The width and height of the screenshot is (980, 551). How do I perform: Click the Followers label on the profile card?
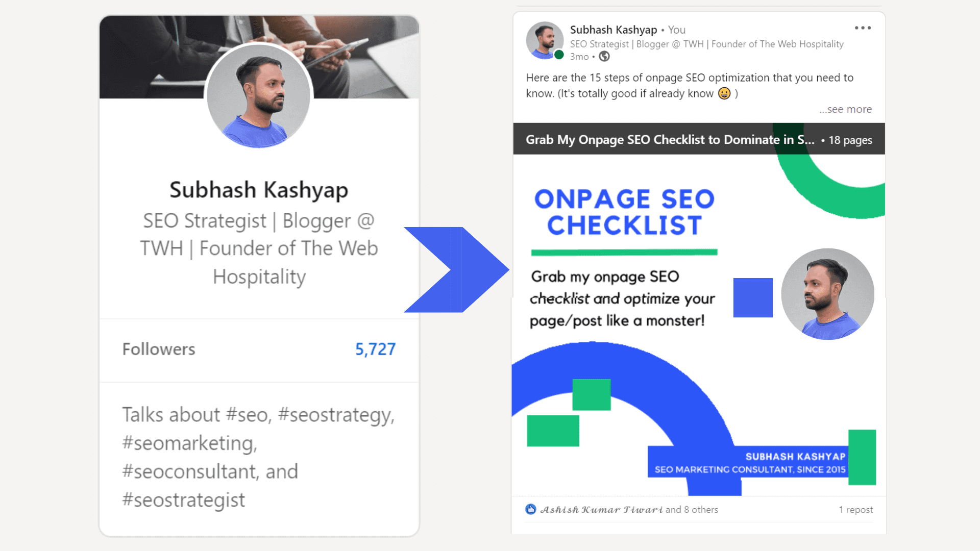(159, 349)
